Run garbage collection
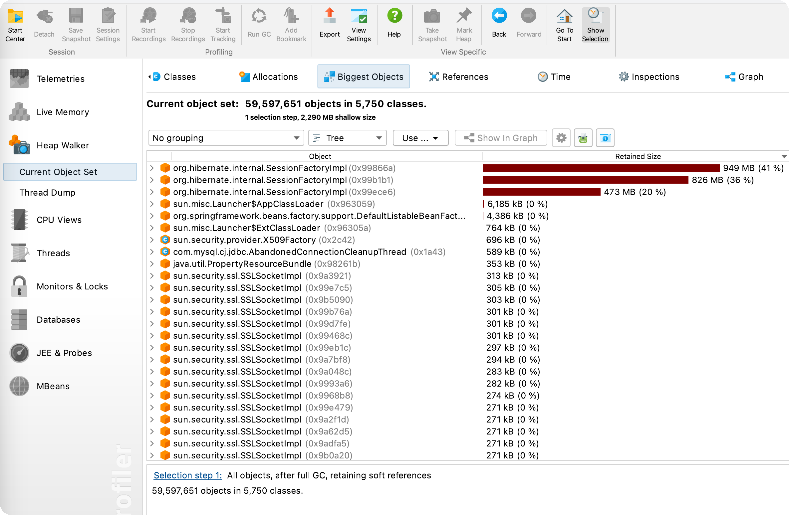Viewport: 789px width, 515px height. click(259, 23)
